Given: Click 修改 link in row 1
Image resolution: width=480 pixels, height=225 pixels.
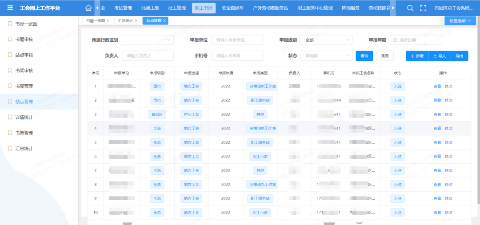Looking at the screenshot, I should 448,86.
